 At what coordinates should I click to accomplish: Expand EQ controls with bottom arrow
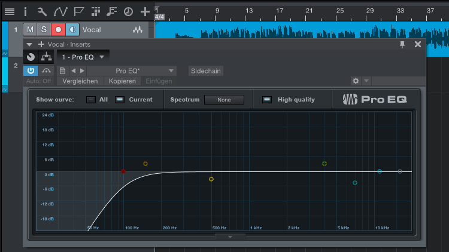click(230, 237)
